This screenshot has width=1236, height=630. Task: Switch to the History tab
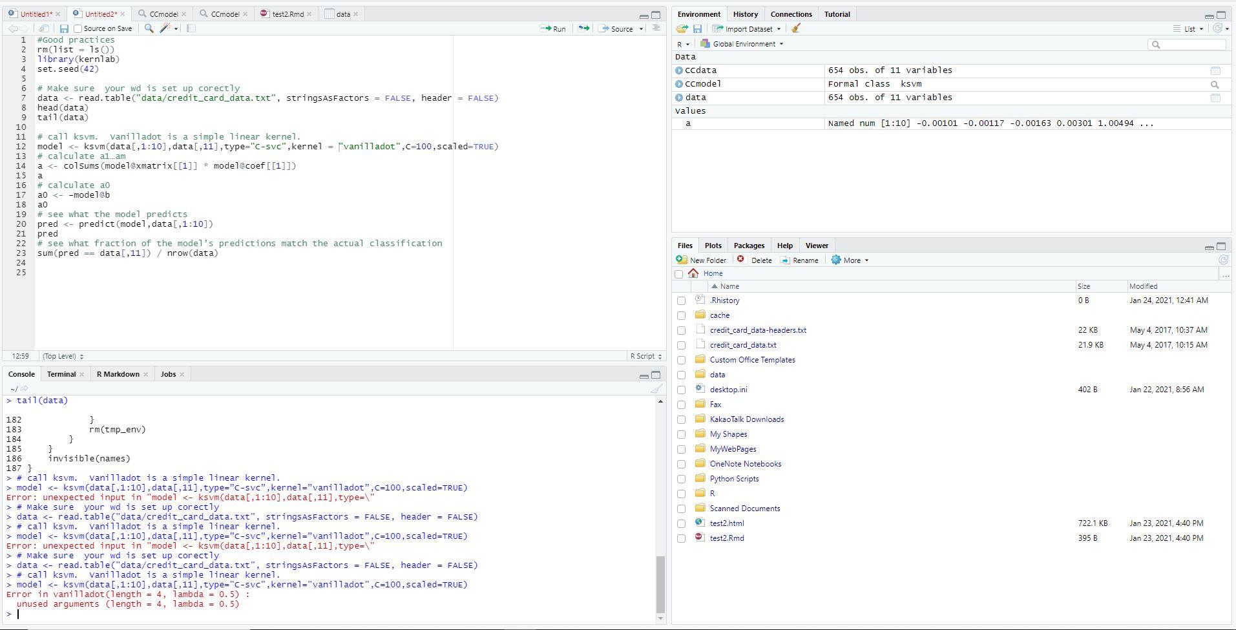[x=745, y=14]
